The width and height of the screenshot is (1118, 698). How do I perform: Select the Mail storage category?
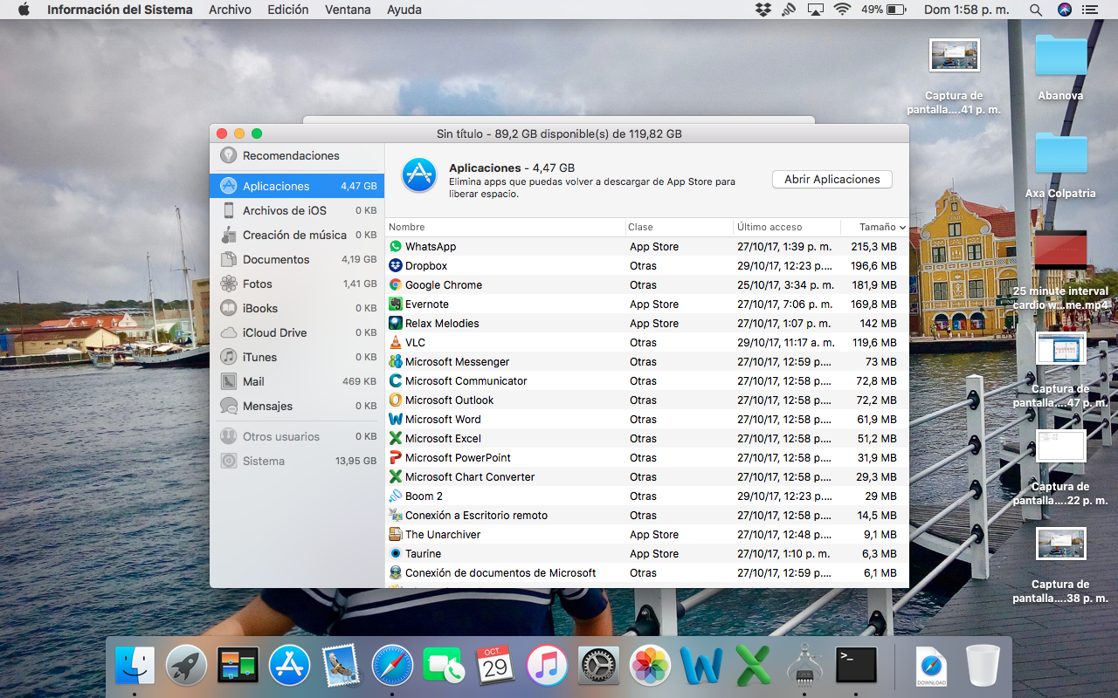pos(253,381)
